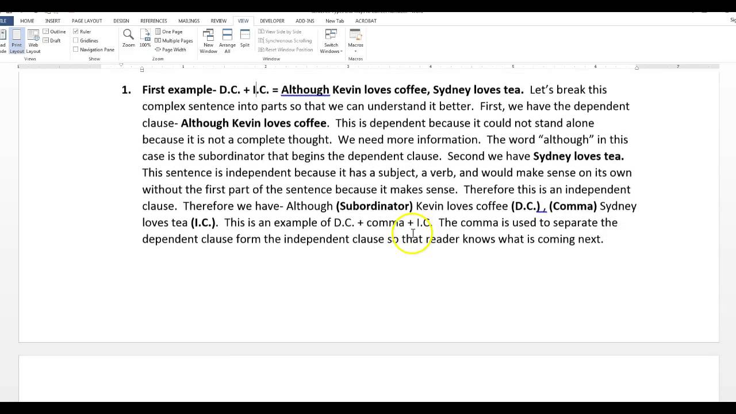The width and height of the screenshot is (736, 414).
Task: Open the PAGE LAYOUT tab
Action: tap(87, 21)
